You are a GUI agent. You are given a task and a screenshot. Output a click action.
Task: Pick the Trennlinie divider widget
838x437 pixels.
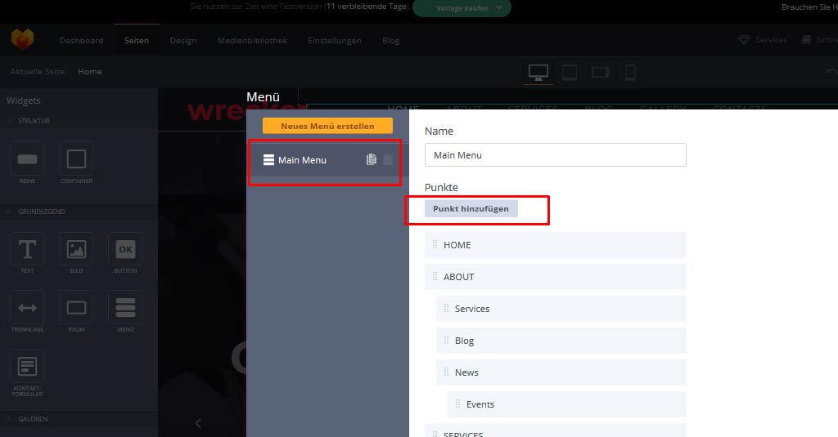[x=27, y=308]
